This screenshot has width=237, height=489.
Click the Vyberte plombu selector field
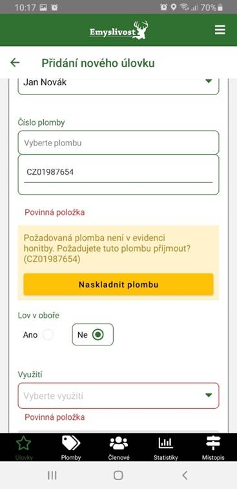[x=119, y=142]
